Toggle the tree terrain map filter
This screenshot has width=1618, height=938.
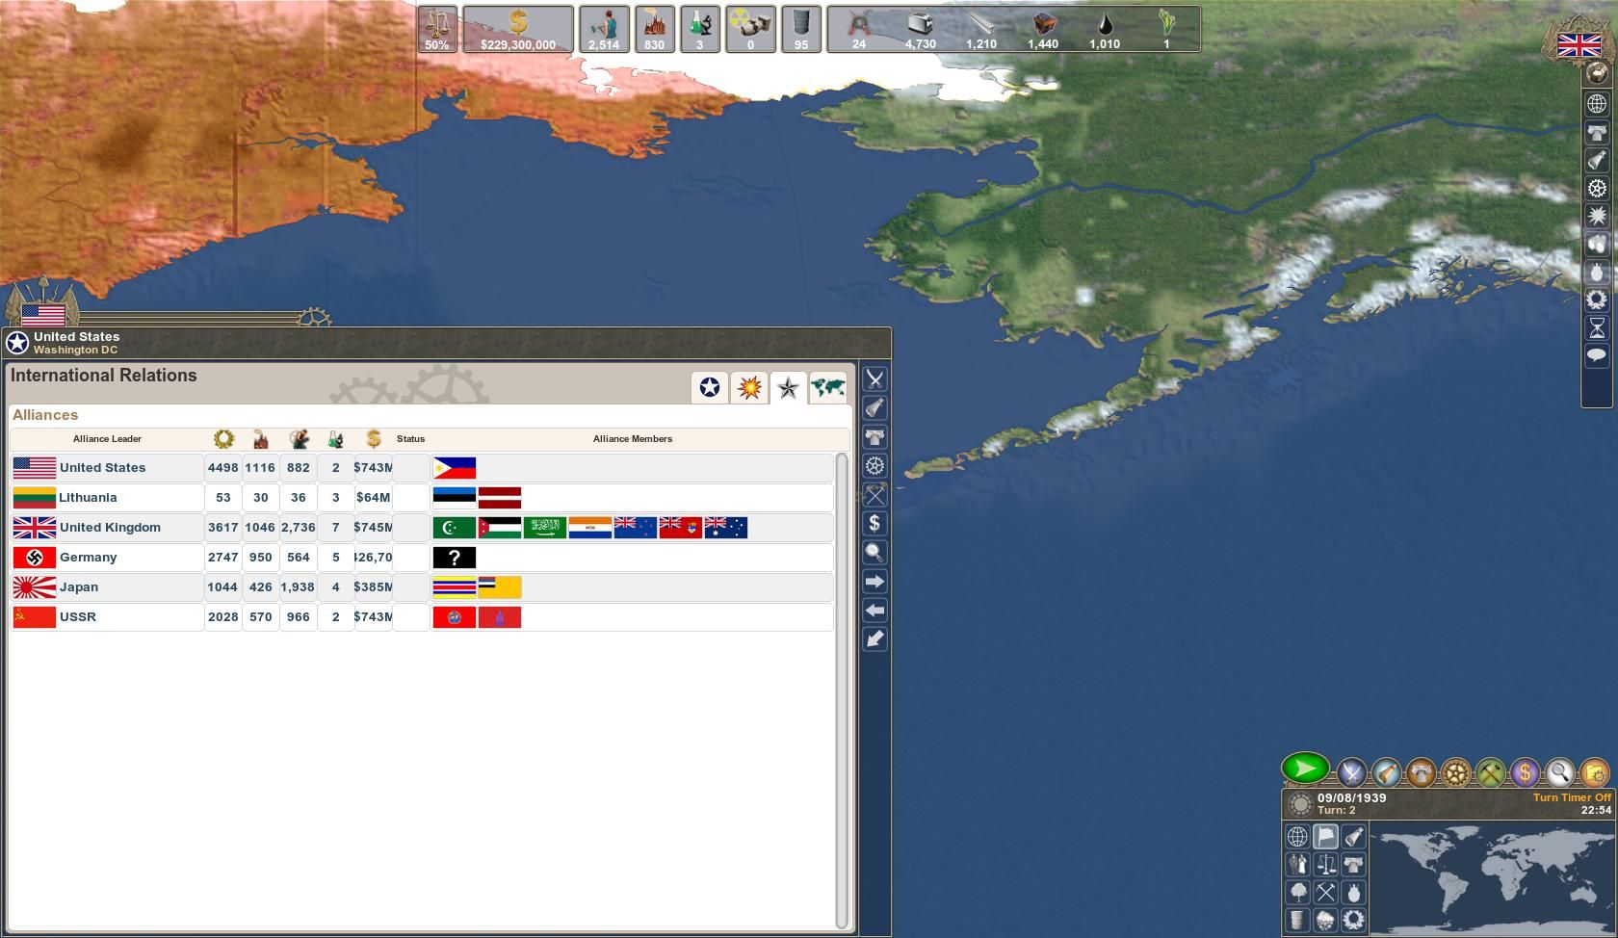coord(1298,893)
